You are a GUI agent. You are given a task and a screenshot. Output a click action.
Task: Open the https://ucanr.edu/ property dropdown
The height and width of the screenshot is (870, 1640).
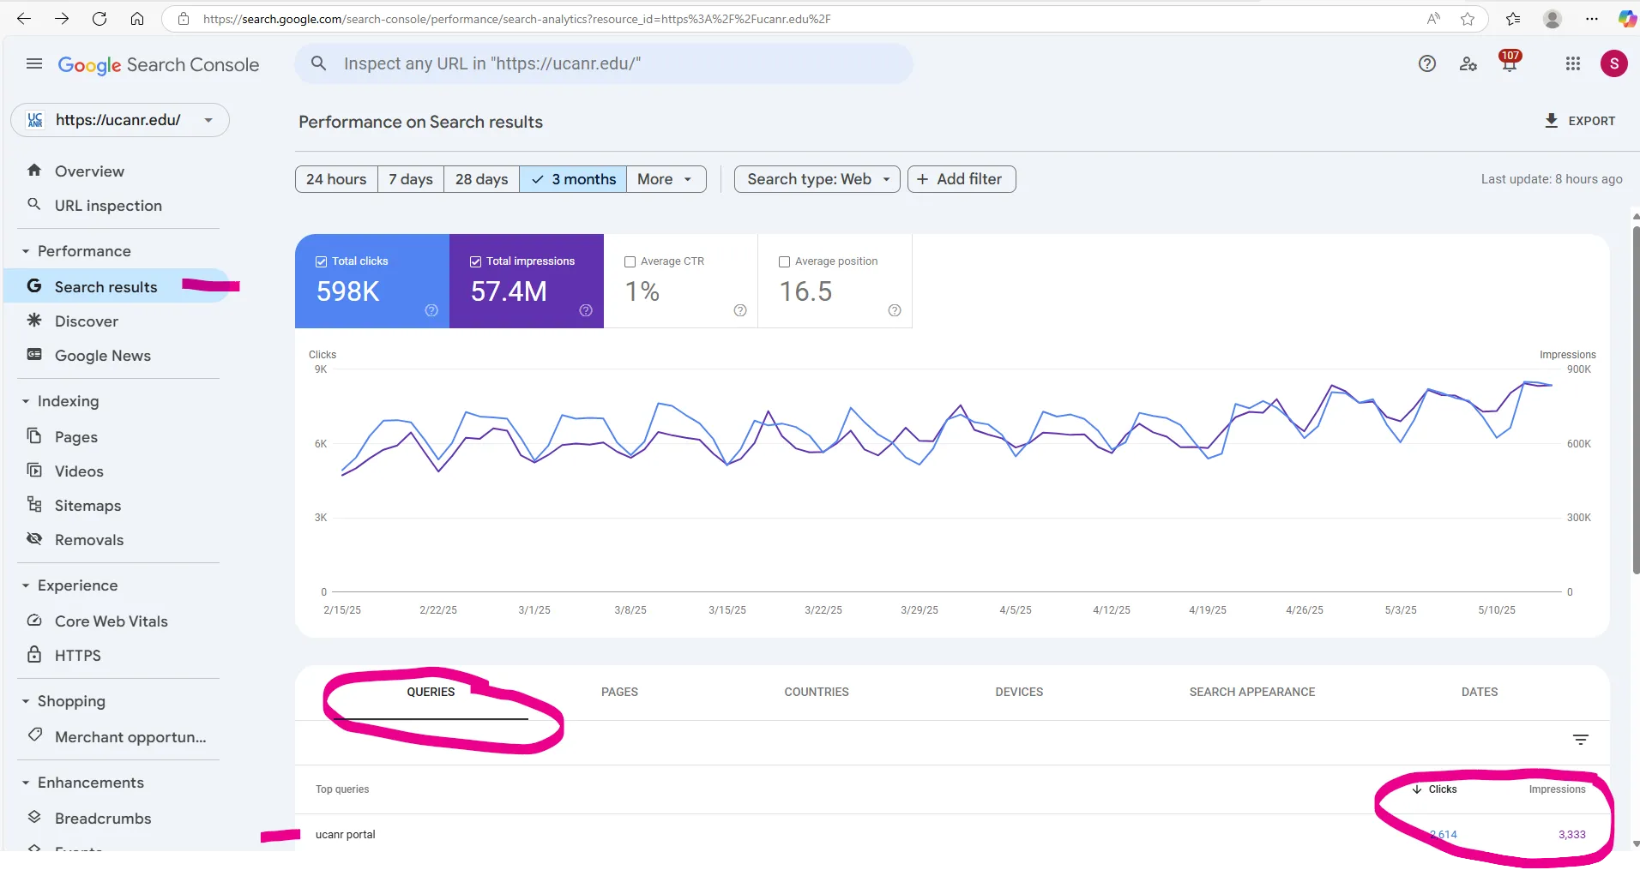[x=207, y=120]
